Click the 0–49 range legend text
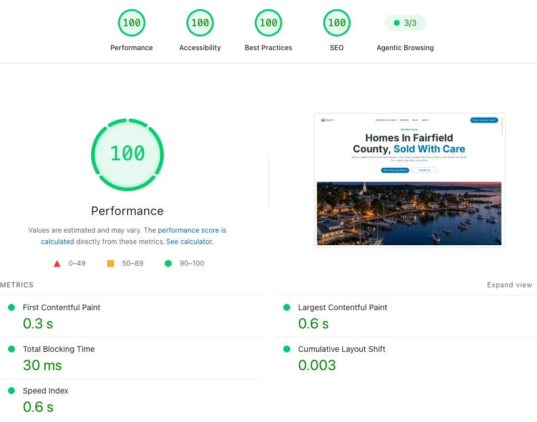 [x=77, y=263]
